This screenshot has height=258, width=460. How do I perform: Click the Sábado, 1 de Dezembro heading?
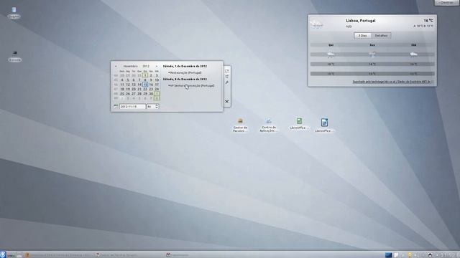pyautogui.click(x=185, y=66)
